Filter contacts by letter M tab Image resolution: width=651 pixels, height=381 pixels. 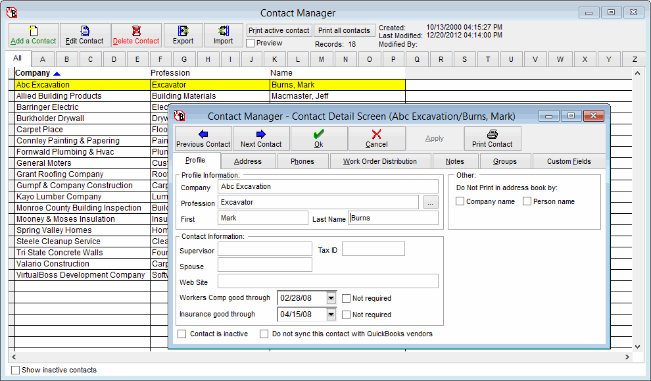pos(322,59)
